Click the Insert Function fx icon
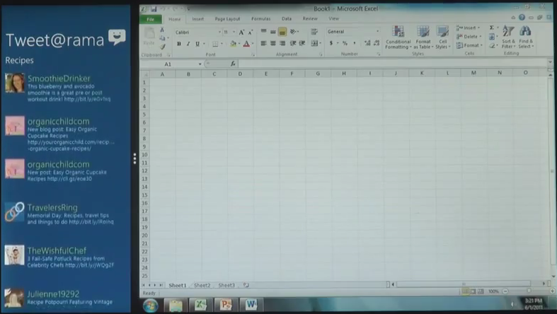The image size is (557, 314). coord(233,64)
